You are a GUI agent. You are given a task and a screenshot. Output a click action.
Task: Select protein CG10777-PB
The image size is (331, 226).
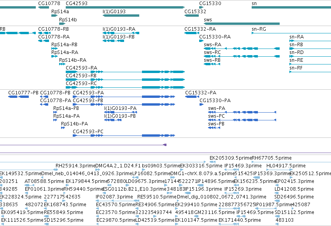click(x=18, y=97)
